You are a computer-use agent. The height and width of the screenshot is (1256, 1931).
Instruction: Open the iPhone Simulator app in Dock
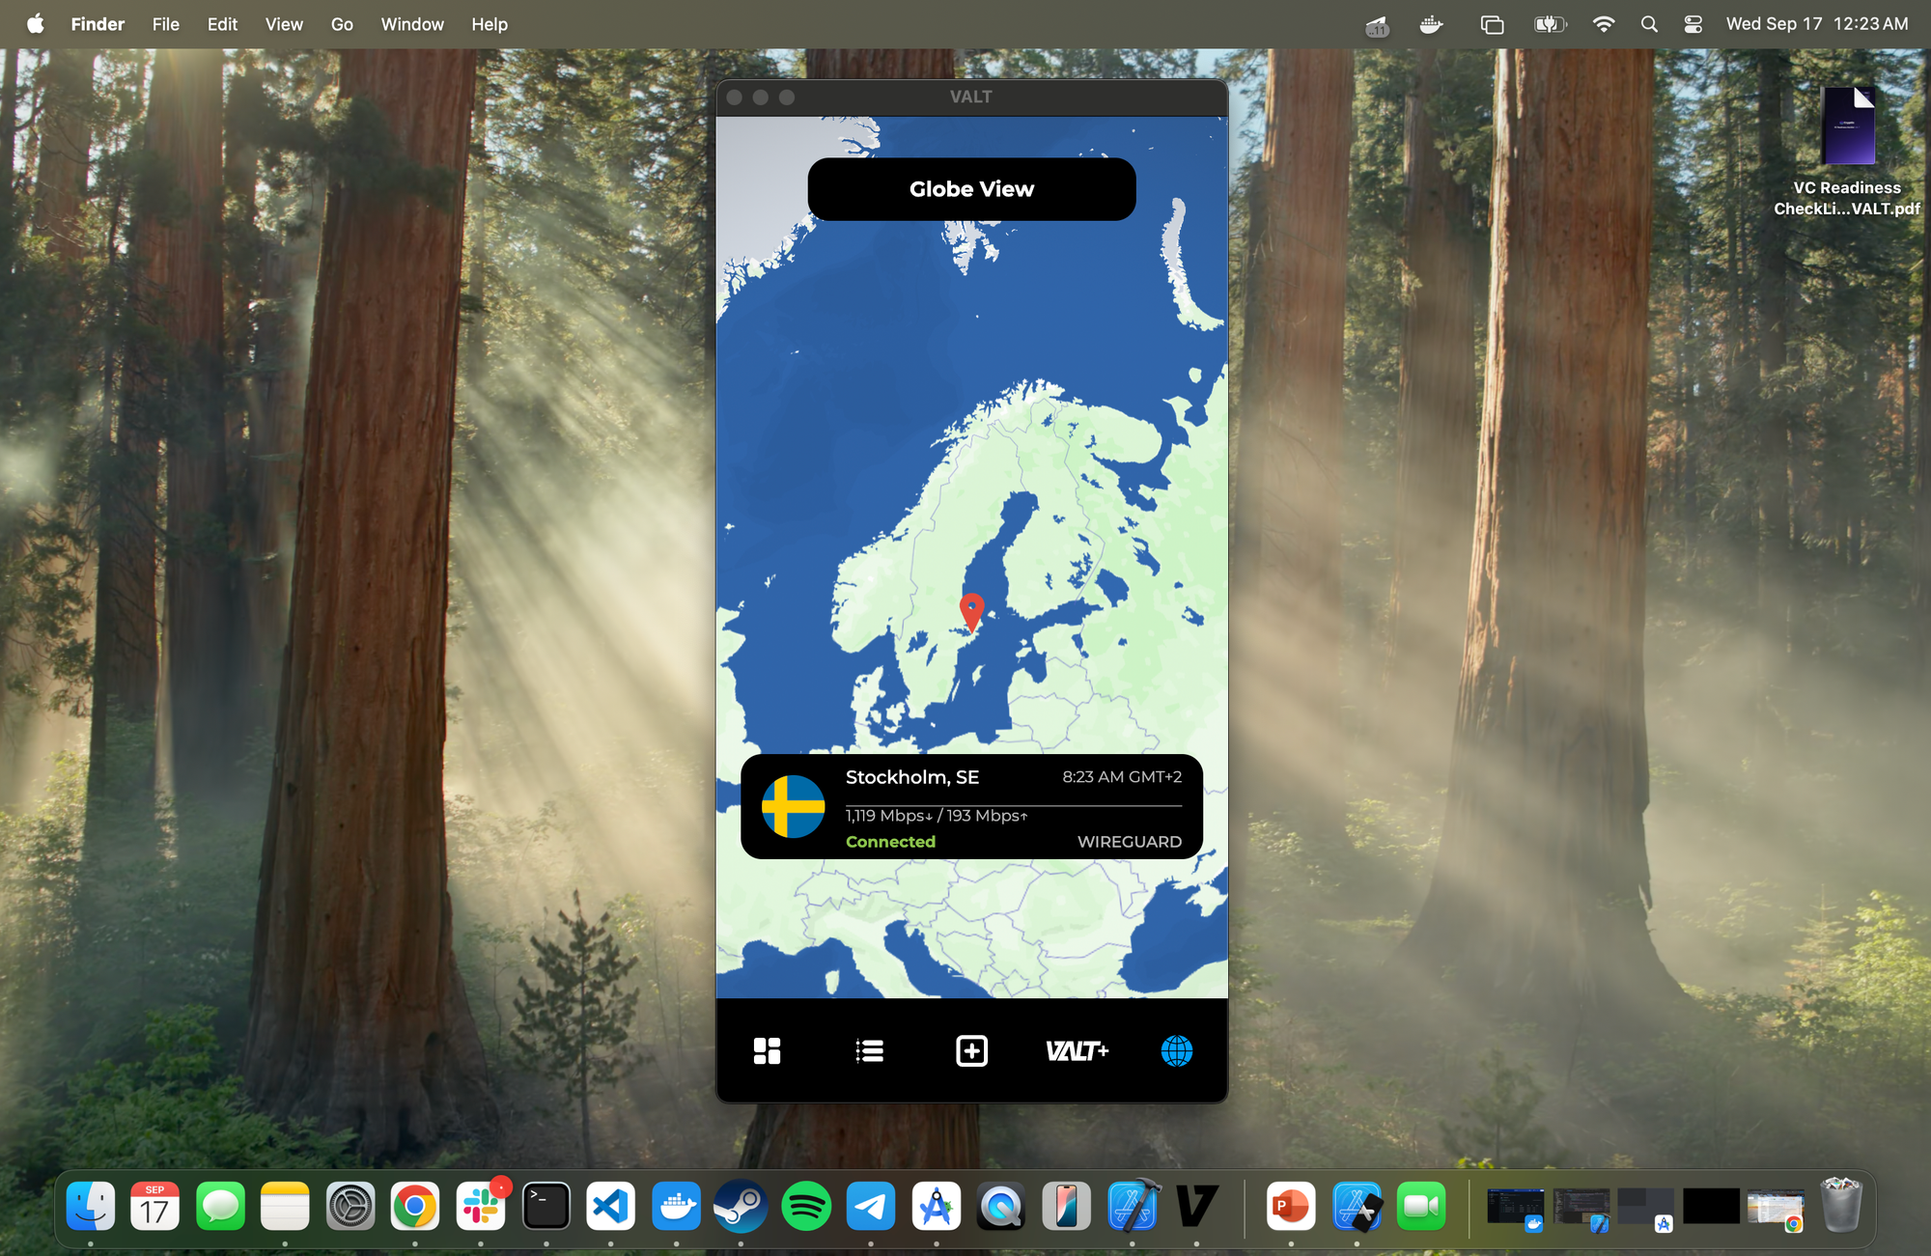click(x=1067, y=1206)
